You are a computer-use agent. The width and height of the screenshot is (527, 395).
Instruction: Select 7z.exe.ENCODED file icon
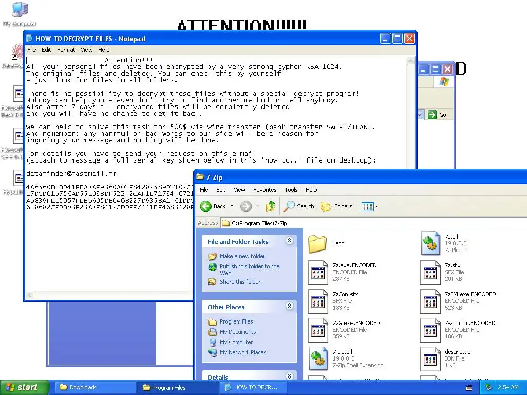click(x=318, y=273)
